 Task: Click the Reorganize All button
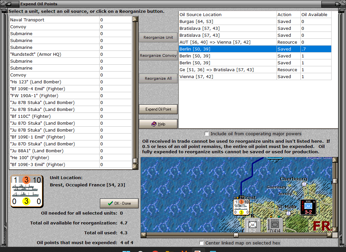click(158, 78)
